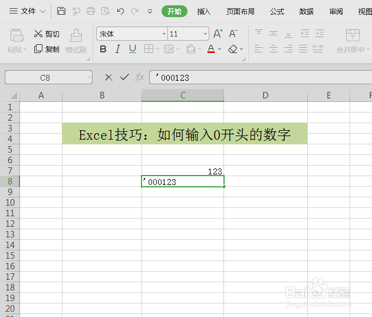
Task: Toggle Bold formatting
Action: [x=103, y=49]
